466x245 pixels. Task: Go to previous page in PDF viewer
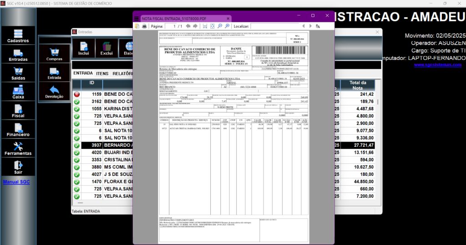(188, 26)
